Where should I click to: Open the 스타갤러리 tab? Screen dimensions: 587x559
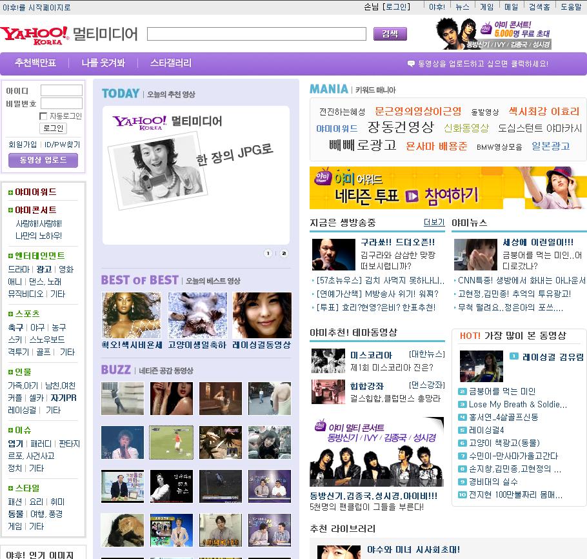click(171, 63)
